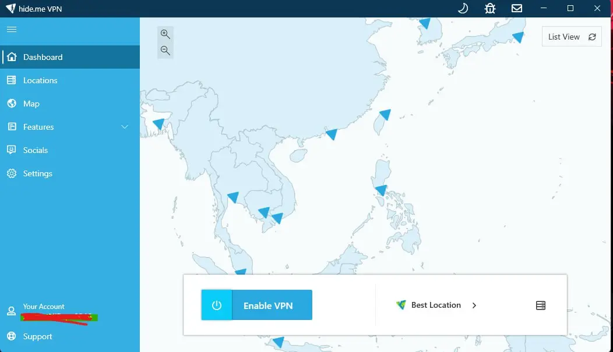The height and width of the screenshot is (352, 613).
Task: Select the Indonesia map marker
Action: pos(279,342)
